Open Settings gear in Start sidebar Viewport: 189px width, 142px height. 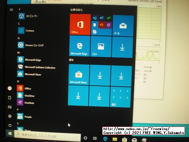(10, 116)
